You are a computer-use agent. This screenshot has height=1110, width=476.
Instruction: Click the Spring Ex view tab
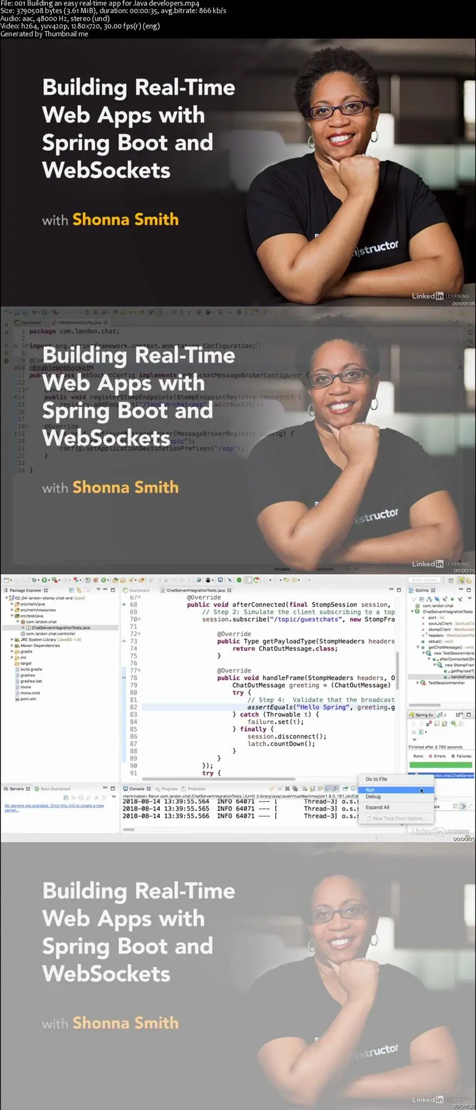click(x=422, y=715)
